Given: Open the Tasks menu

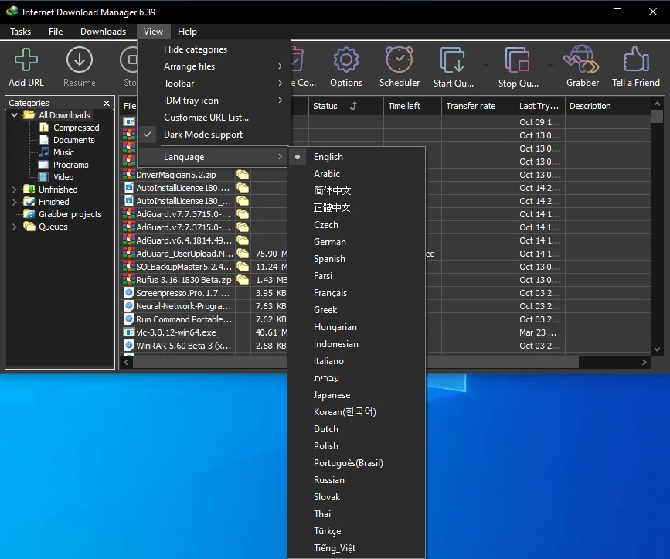Looking at the screenshot, I should [x=21, y=32].
